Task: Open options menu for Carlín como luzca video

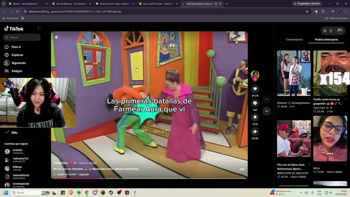Action: coord(345,99)
